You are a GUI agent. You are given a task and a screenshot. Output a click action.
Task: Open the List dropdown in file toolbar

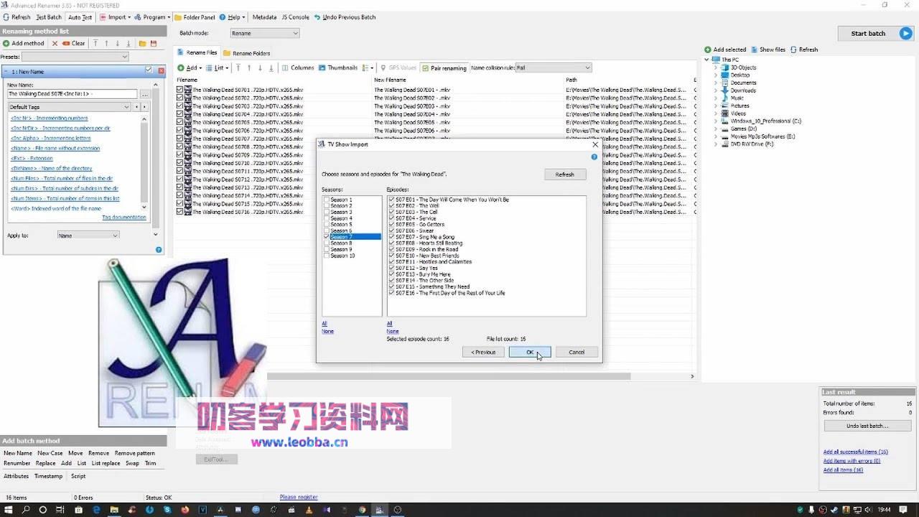click(218, 67)
